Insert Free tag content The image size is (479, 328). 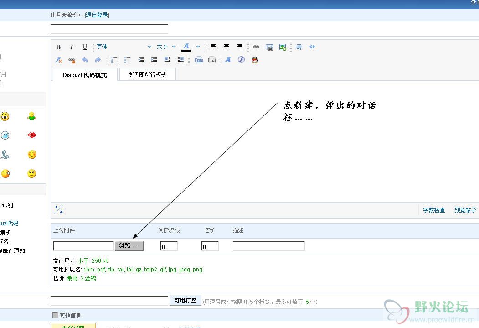pyautogui.click(x=199, y=60)
